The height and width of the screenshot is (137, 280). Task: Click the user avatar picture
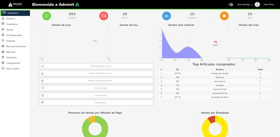click(x=257, y=4)
